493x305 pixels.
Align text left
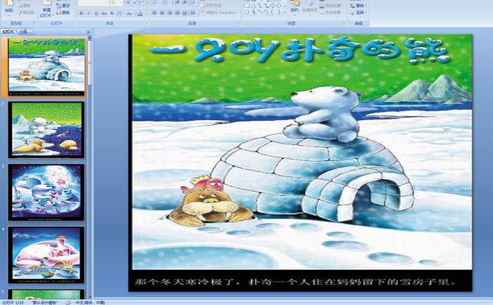154,13
